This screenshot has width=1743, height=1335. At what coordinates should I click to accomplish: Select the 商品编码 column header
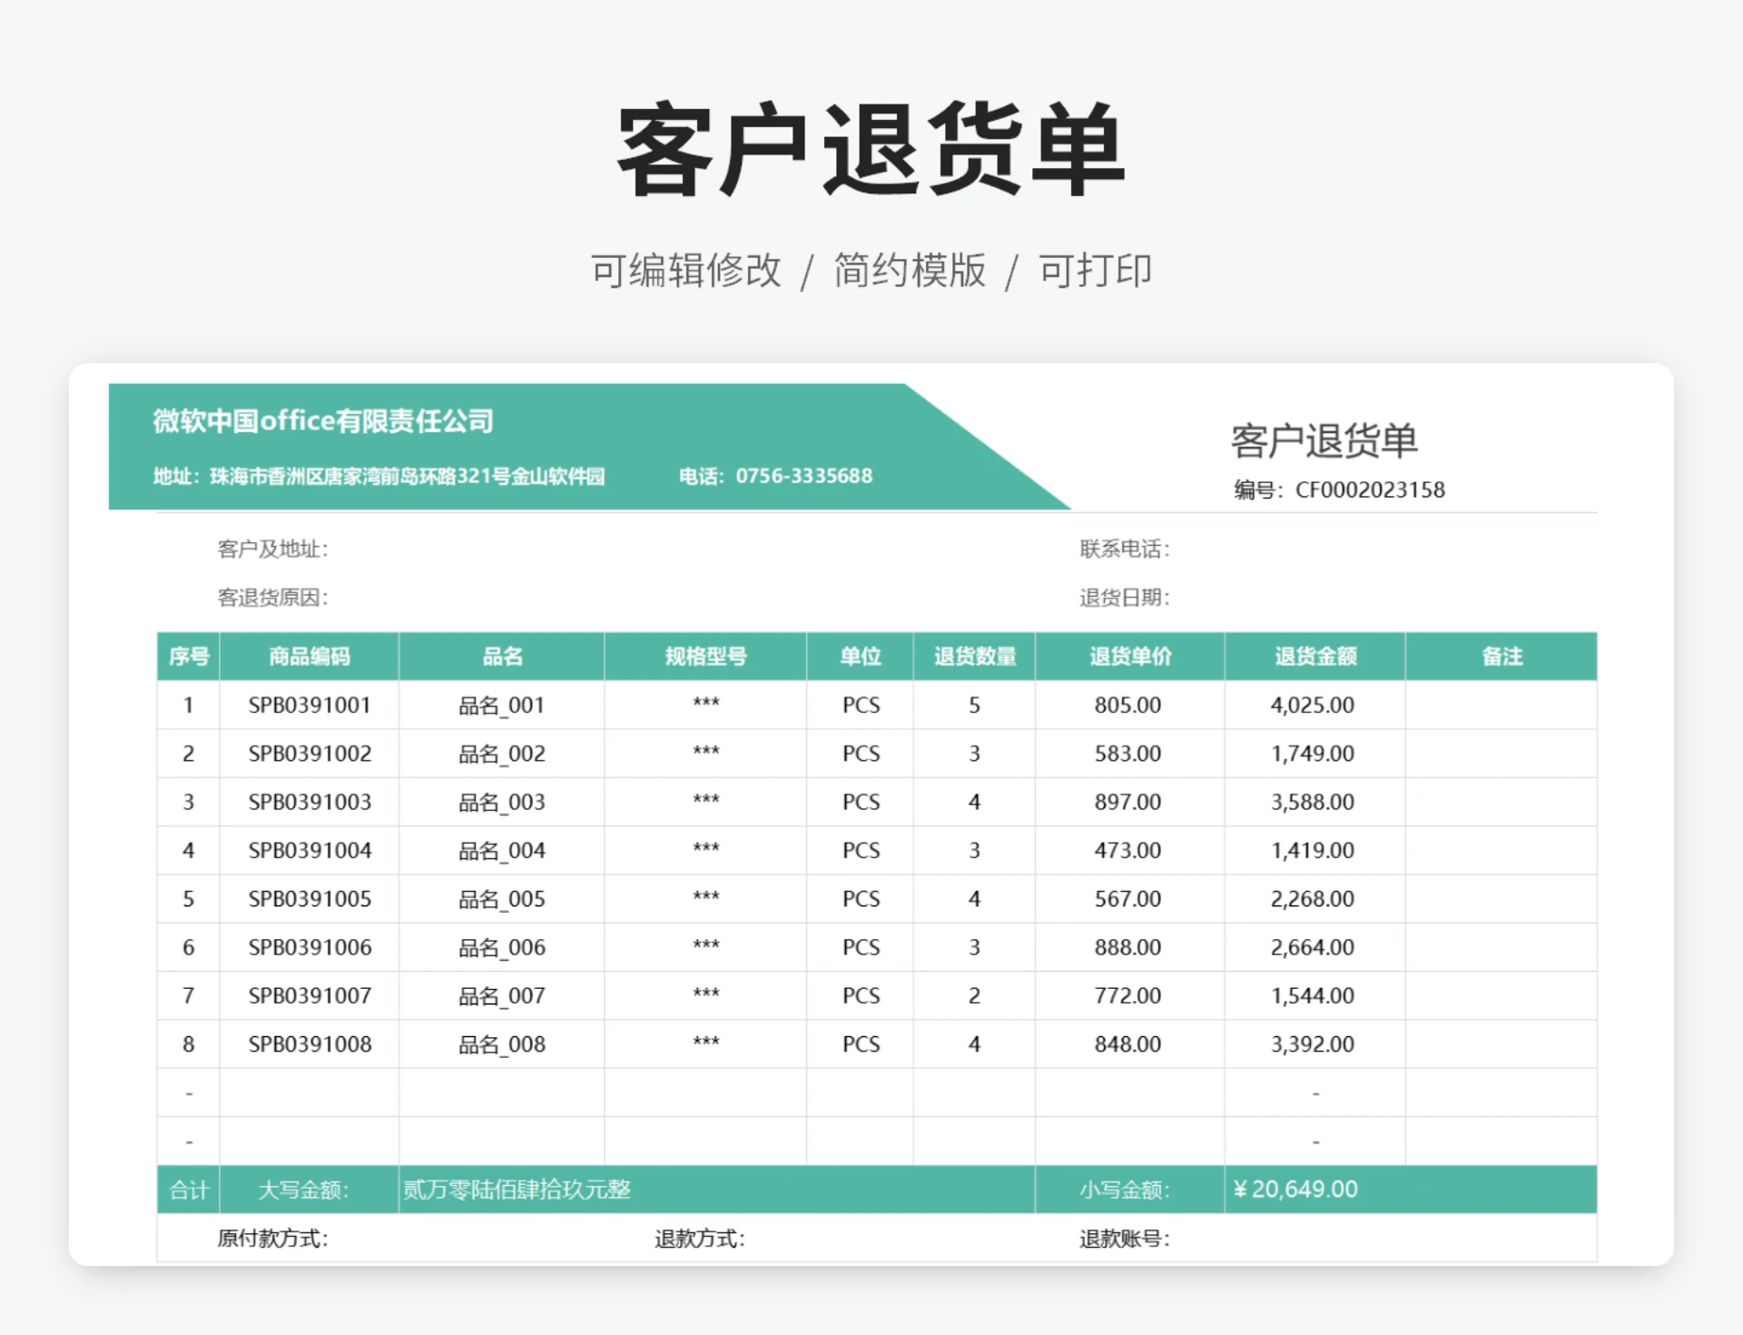pyautogui.click(x=309, y=657)
